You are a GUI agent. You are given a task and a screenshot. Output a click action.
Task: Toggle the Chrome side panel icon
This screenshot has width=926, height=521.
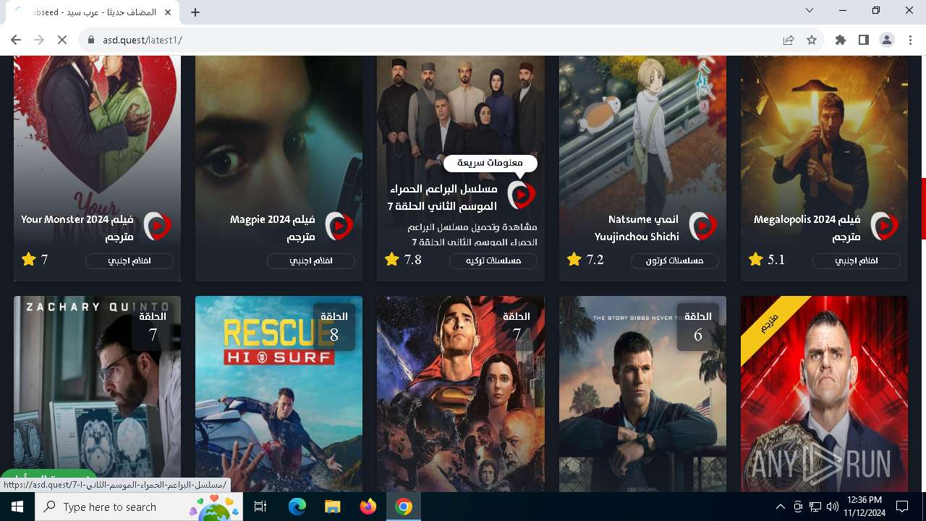click(x=864, y=40)
